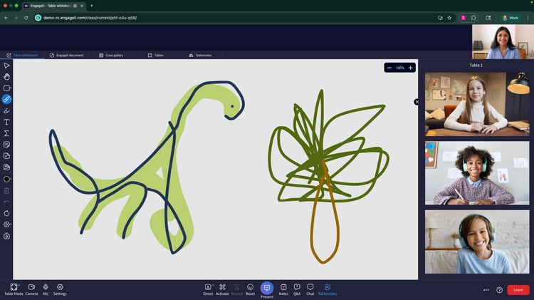Click the redo arrow icon
Viewport: 534px width, 300px height.
point(6,213)
